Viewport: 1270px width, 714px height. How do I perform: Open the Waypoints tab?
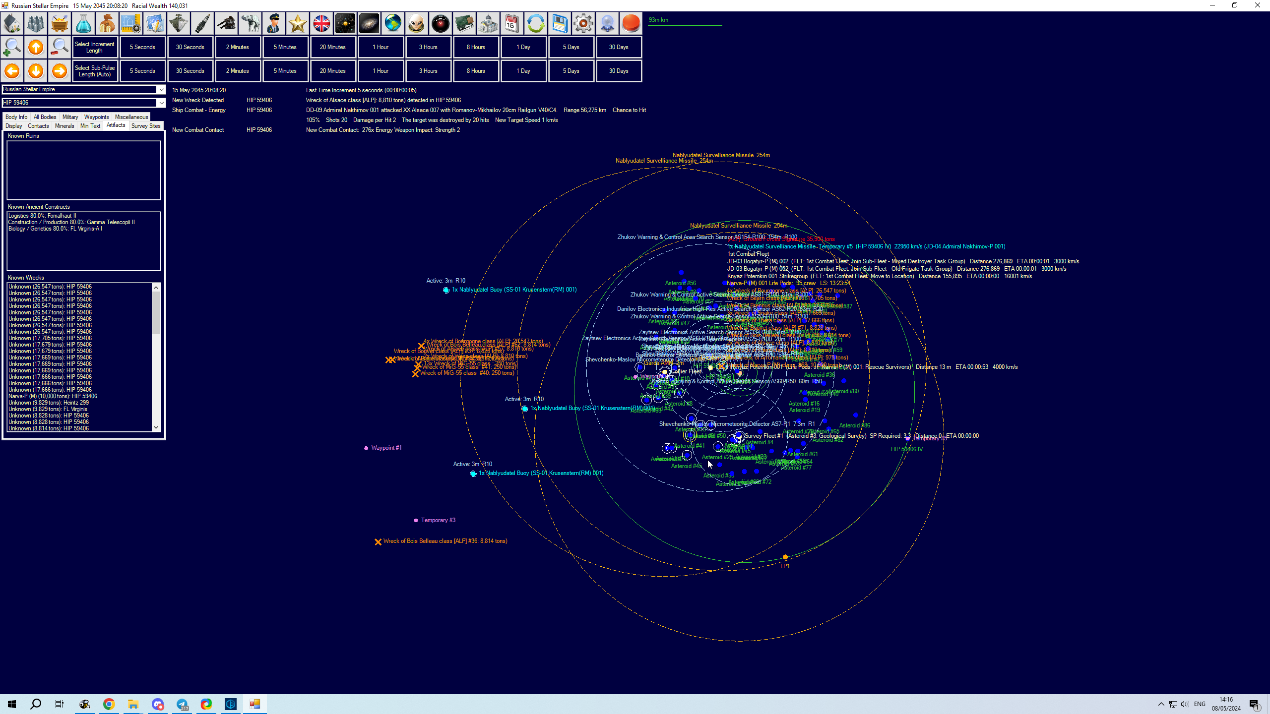[x=96, y=117]
